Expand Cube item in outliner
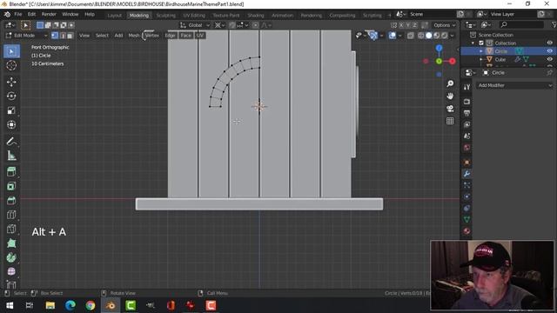Image resolution: width=557 pixels, height=313 pixels. (x=481, y=59)
